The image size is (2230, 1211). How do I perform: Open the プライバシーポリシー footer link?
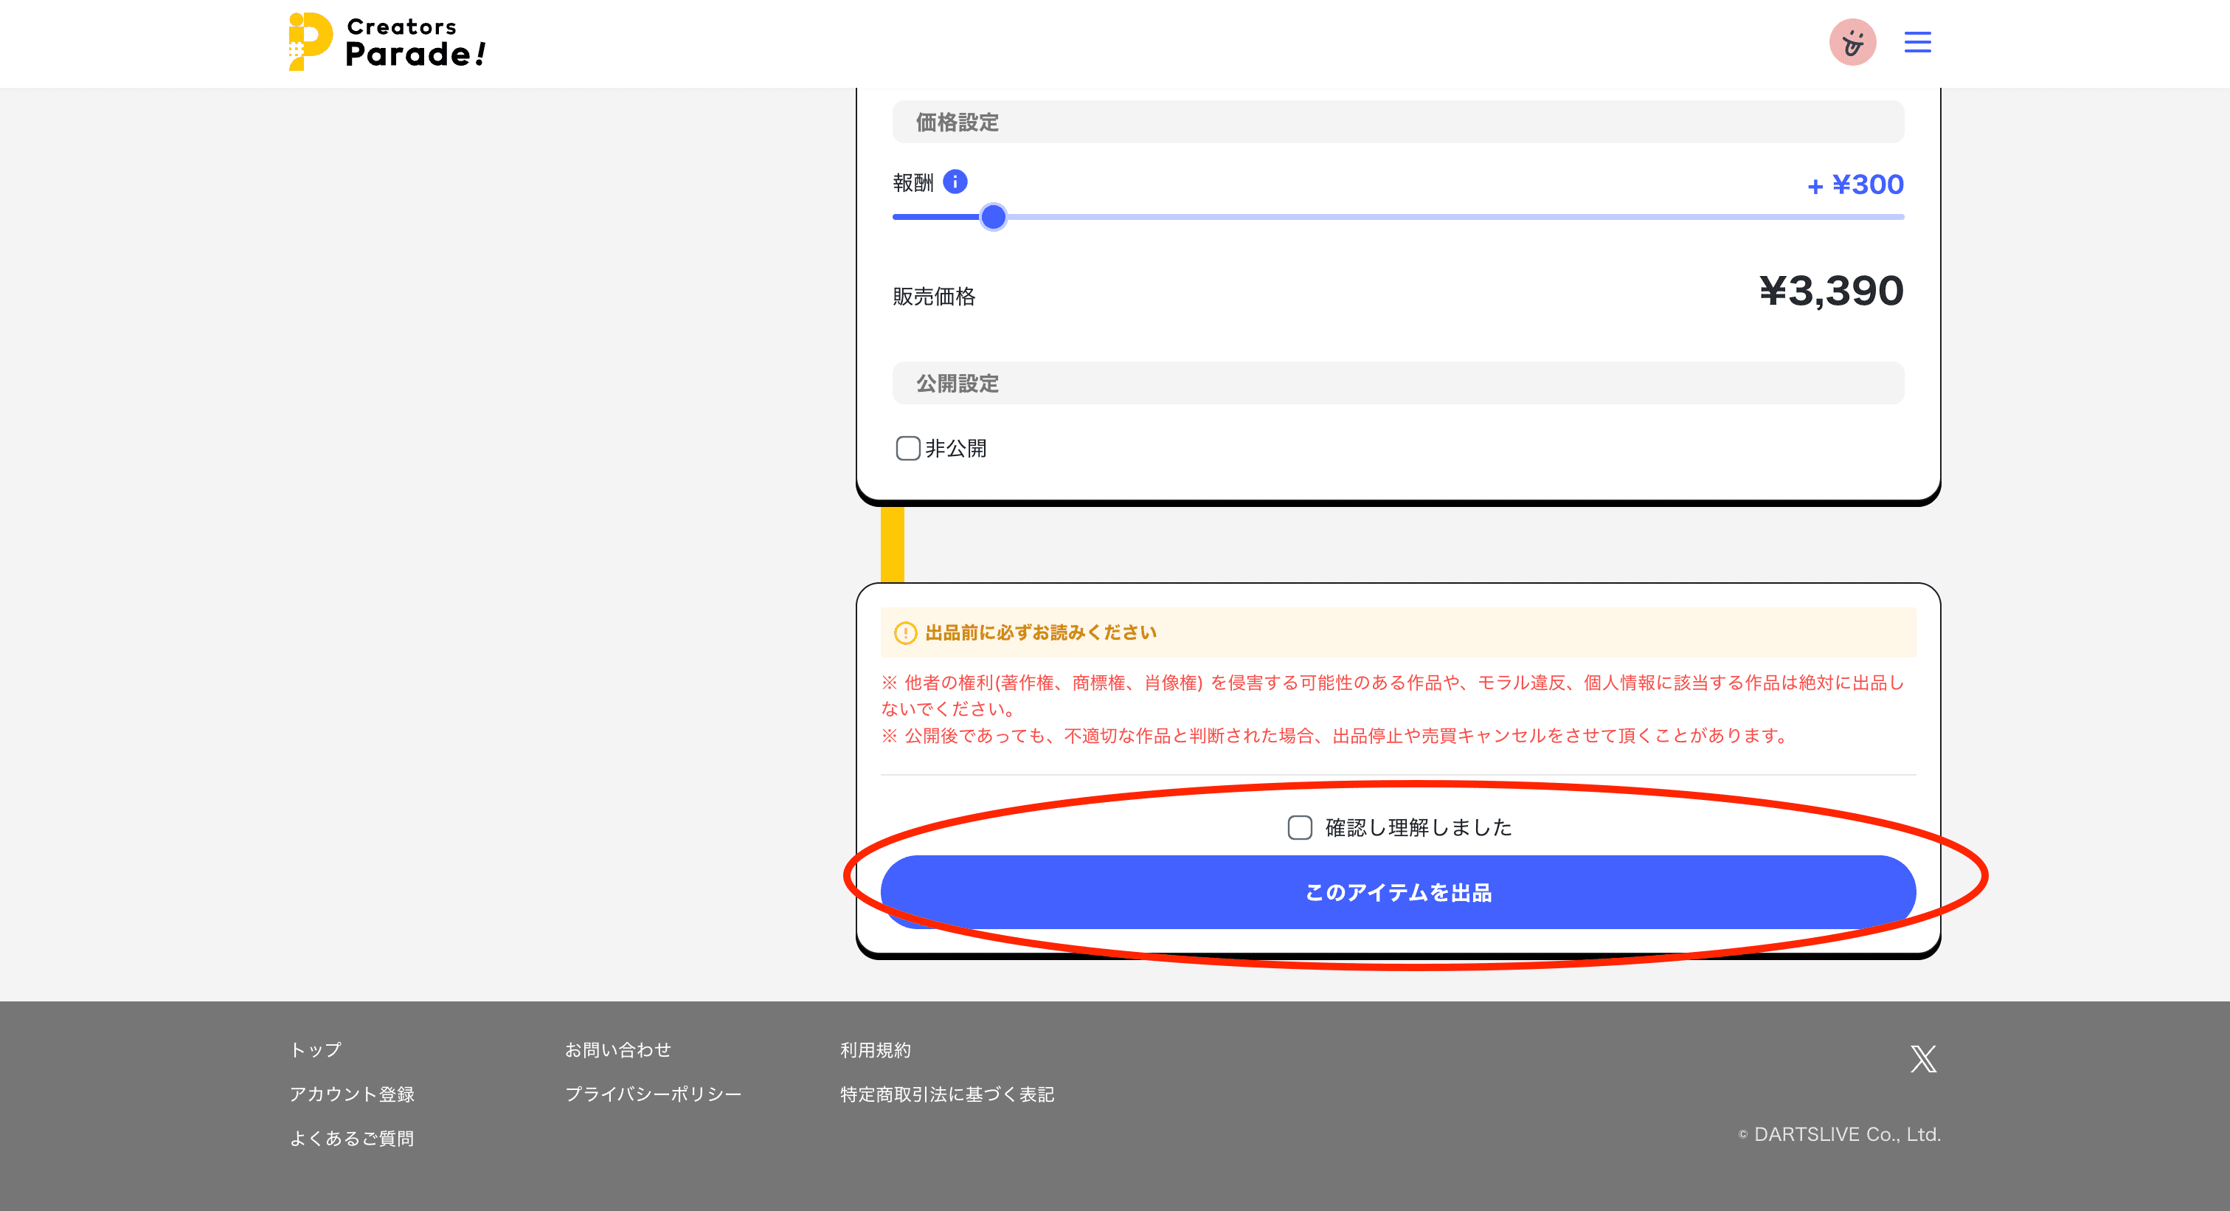coord(653,1093)
